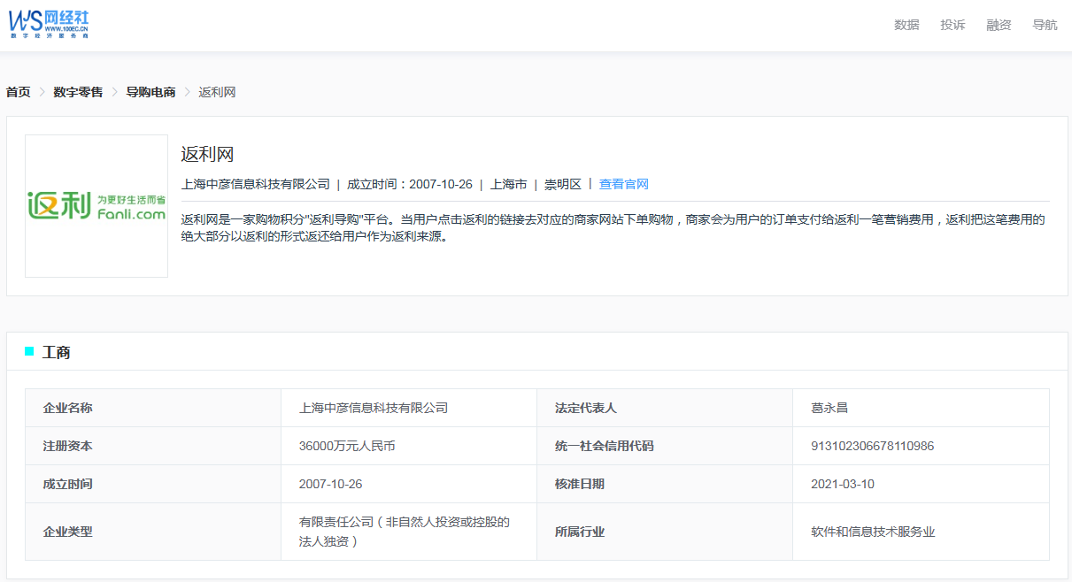Open the 投诉 menu item
Viewport: 1072px width, 582px height.
(x=952, y=25)
